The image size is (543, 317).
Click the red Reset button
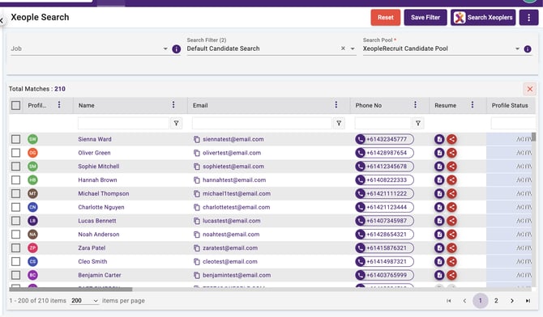click(x=386, y=17)
